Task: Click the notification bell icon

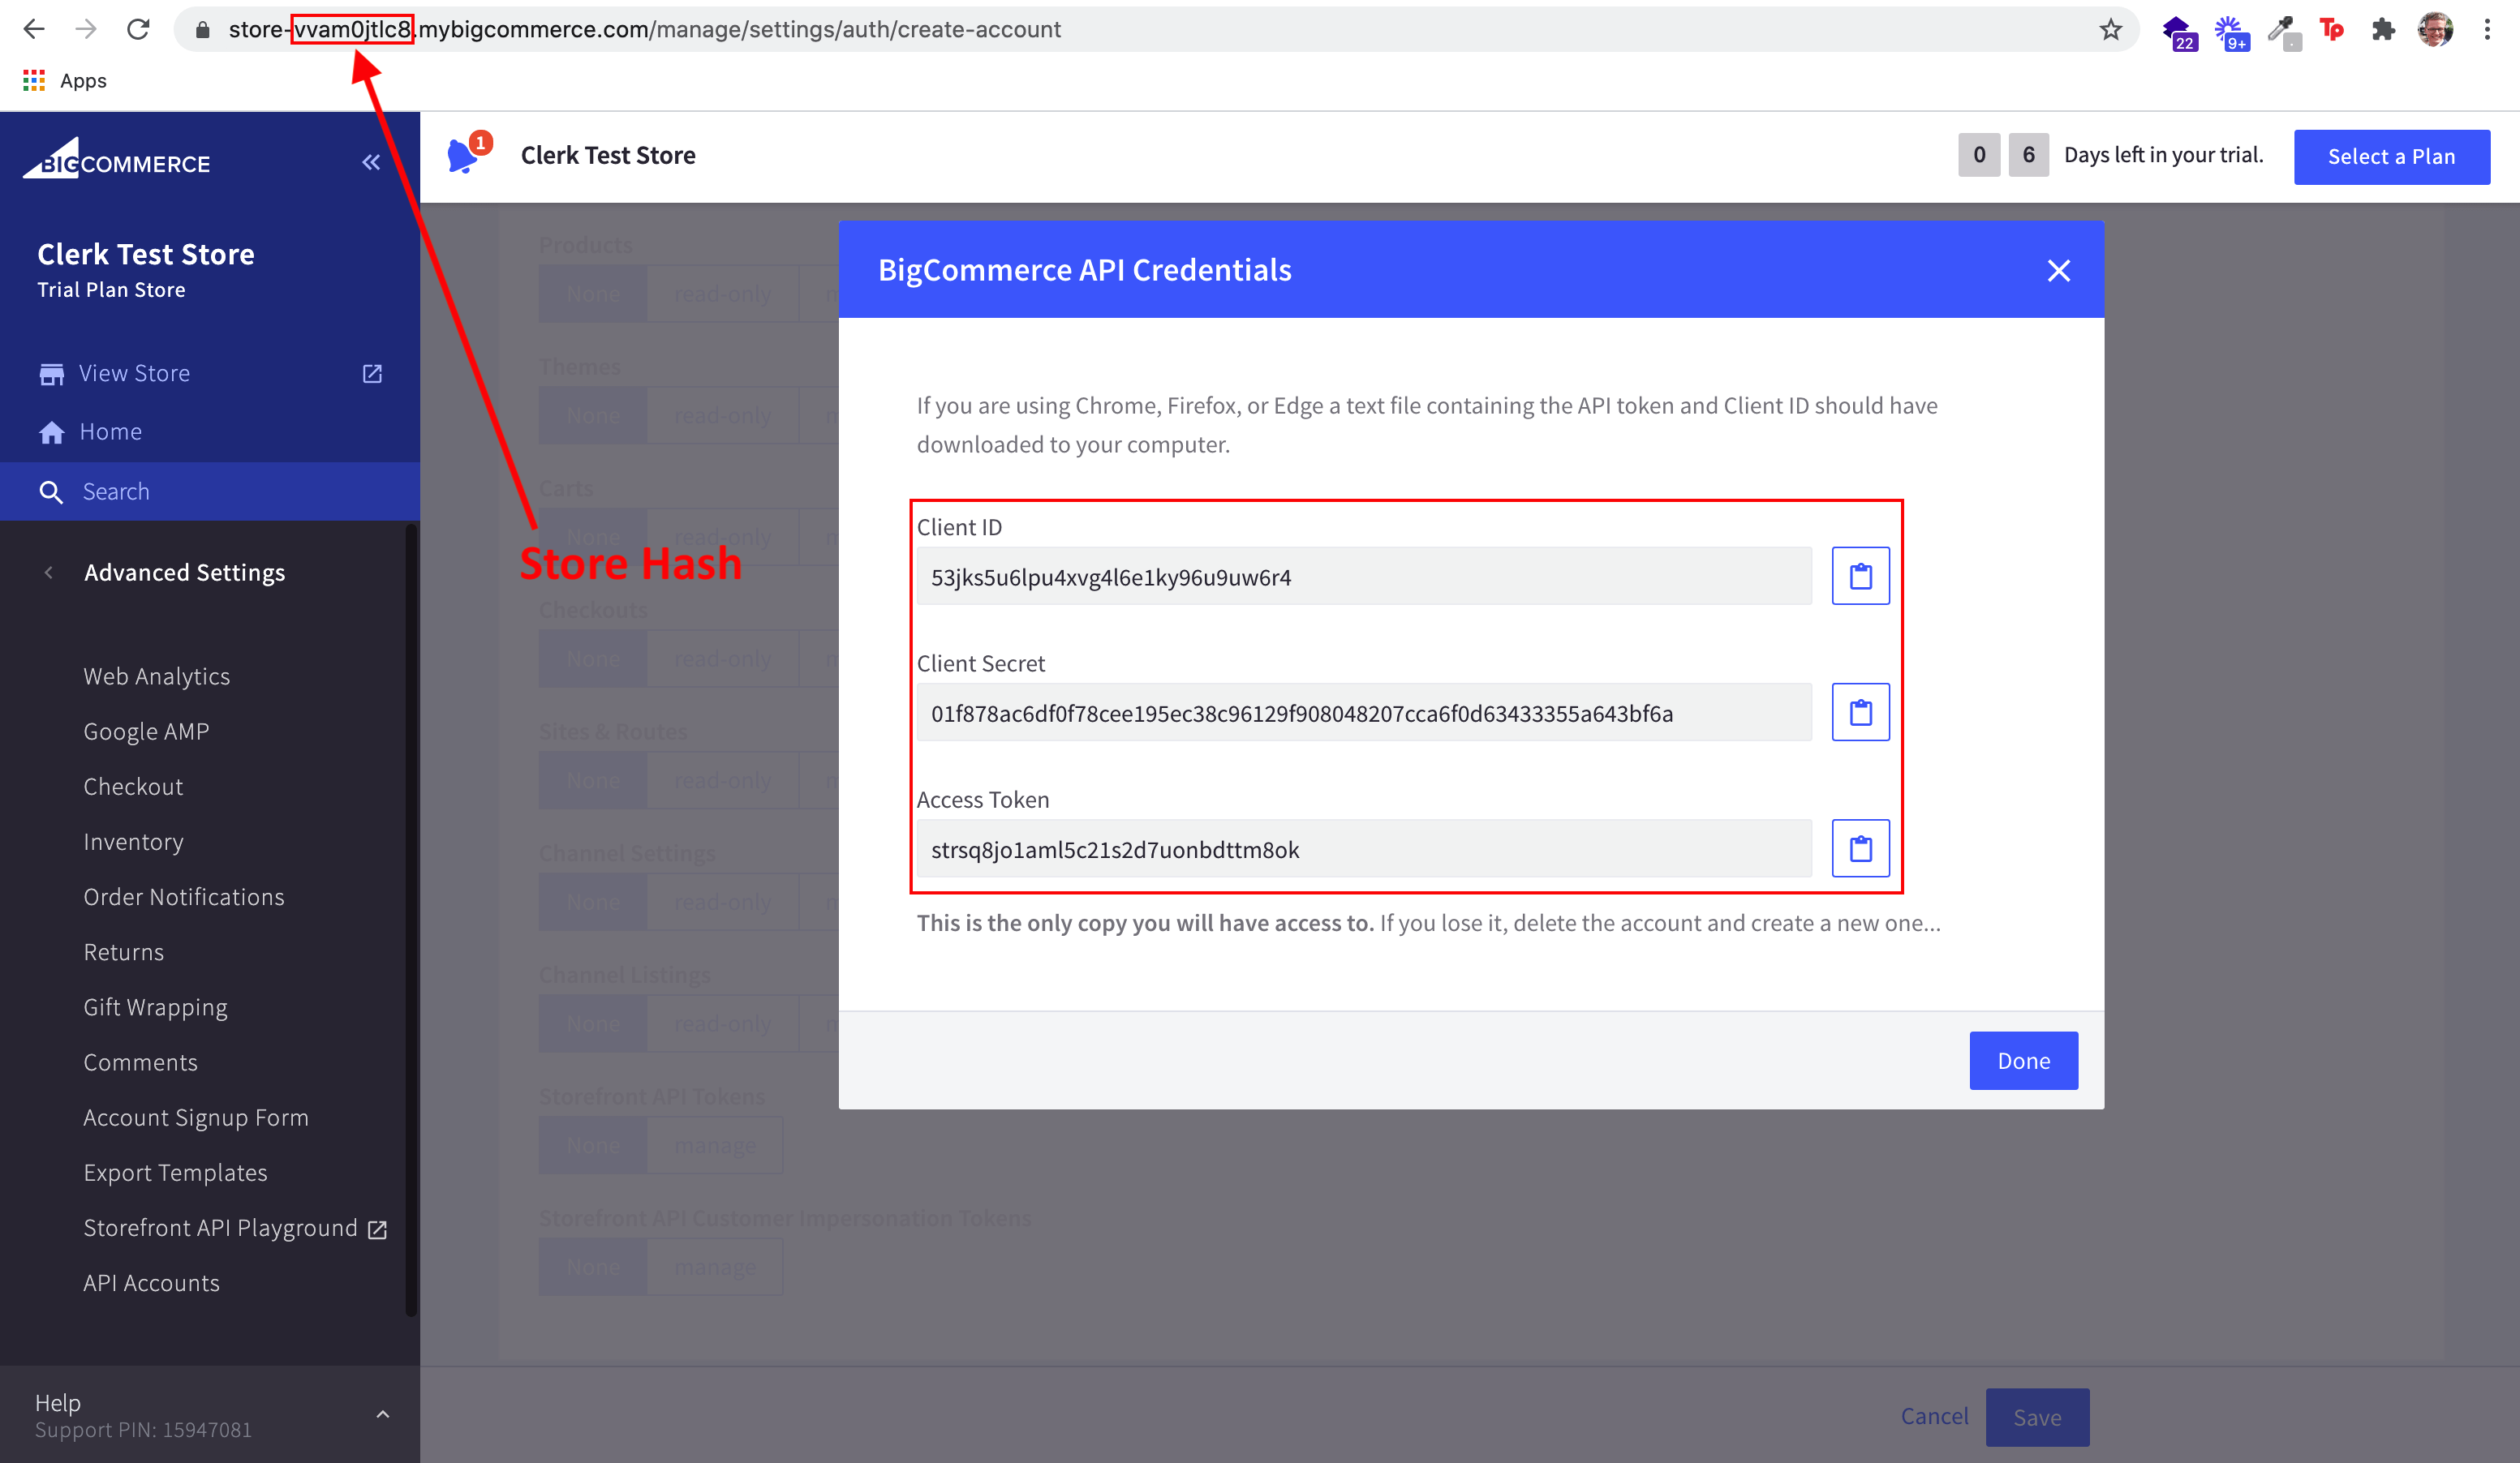Action: pos(465,155)
